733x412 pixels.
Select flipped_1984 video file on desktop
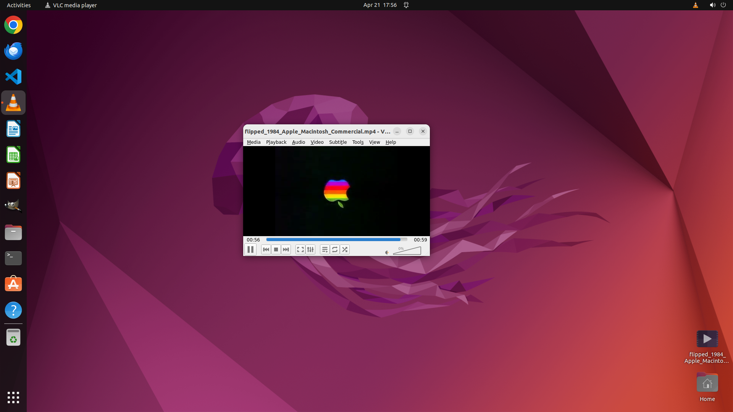pos(707,339)
